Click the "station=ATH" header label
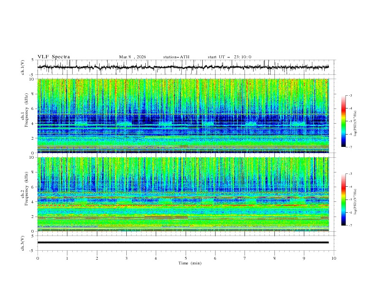The width and height of the screenshot is (376, 290). point(176,57)
